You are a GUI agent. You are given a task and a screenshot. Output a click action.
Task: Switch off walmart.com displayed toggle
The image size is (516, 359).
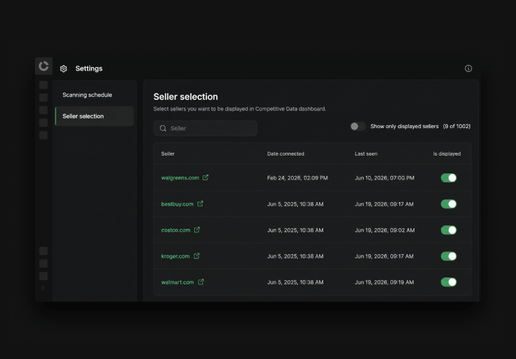click(449, 282)
